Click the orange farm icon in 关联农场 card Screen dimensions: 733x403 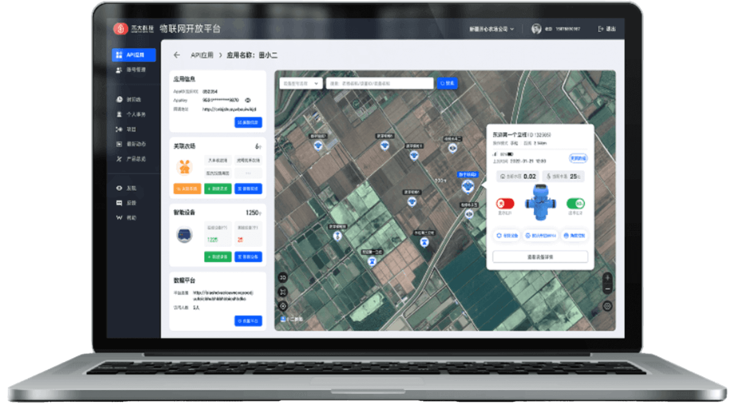click(x=185, y=166)
